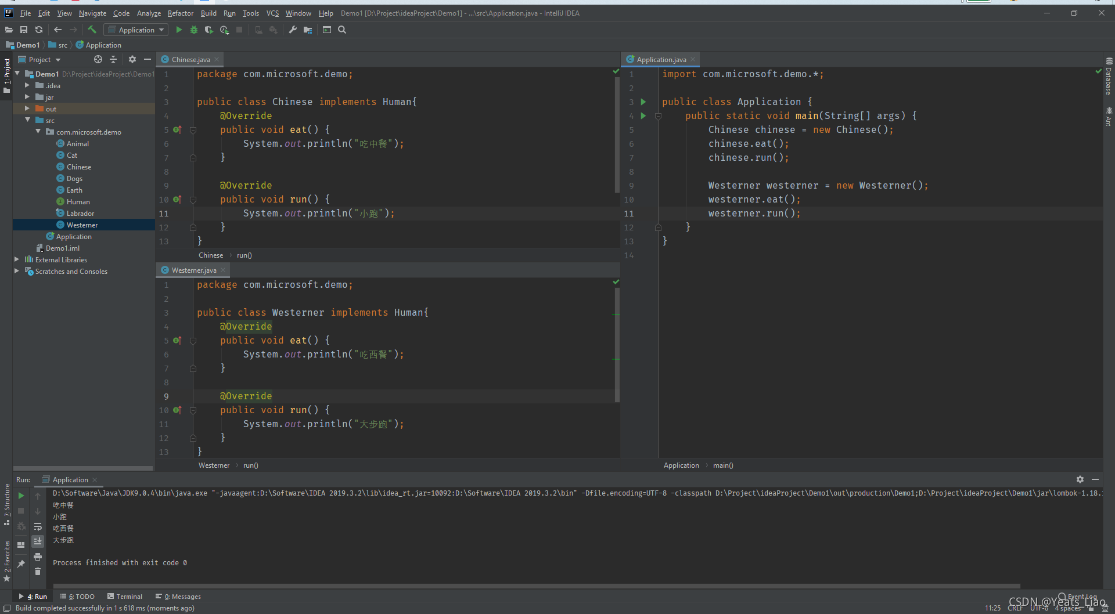Toggle scroll to end in console
1115x614 pixels.
(x=38, y=541)
